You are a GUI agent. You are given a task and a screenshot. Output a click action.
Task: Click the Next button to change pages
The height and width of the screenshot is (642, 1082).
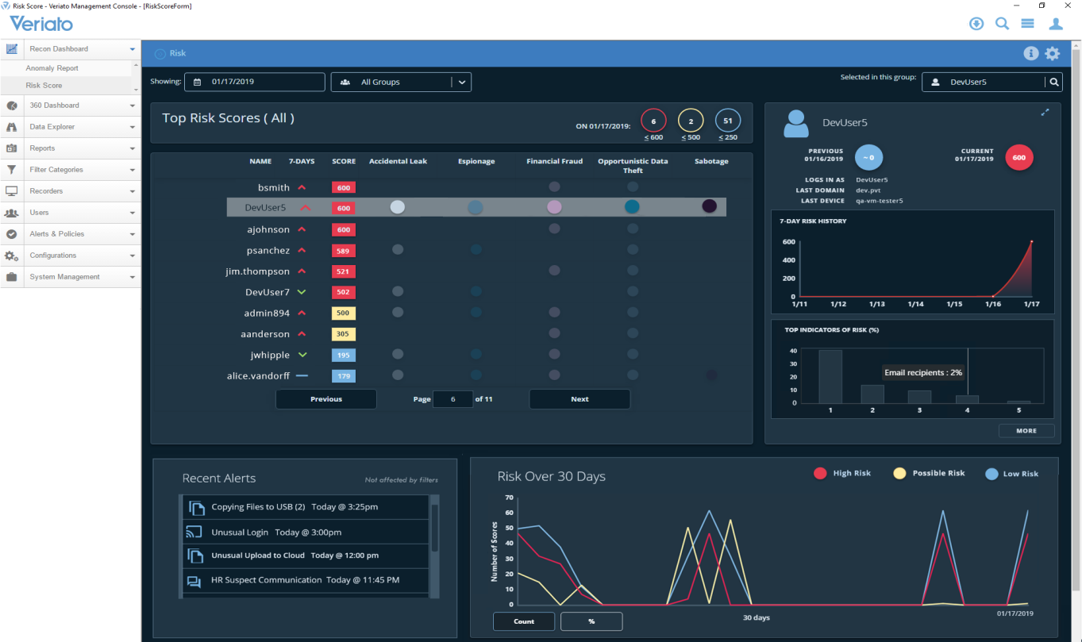(580, 398)
